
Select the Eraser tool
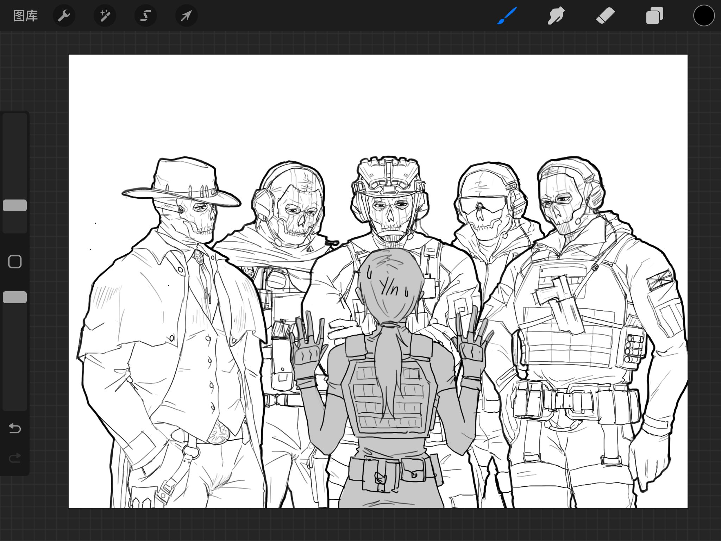[x=605, y=16]
